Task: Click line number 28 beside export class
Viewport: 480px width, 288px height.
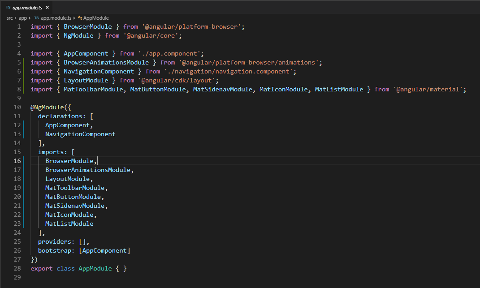Action: [17, 268]
